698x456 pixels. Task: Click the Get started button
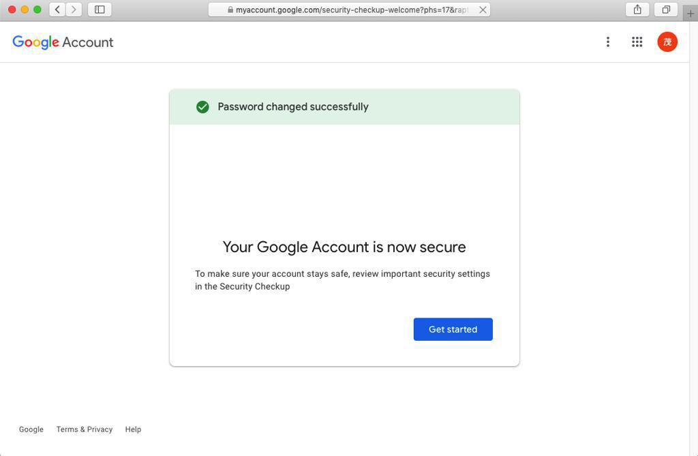453,329
